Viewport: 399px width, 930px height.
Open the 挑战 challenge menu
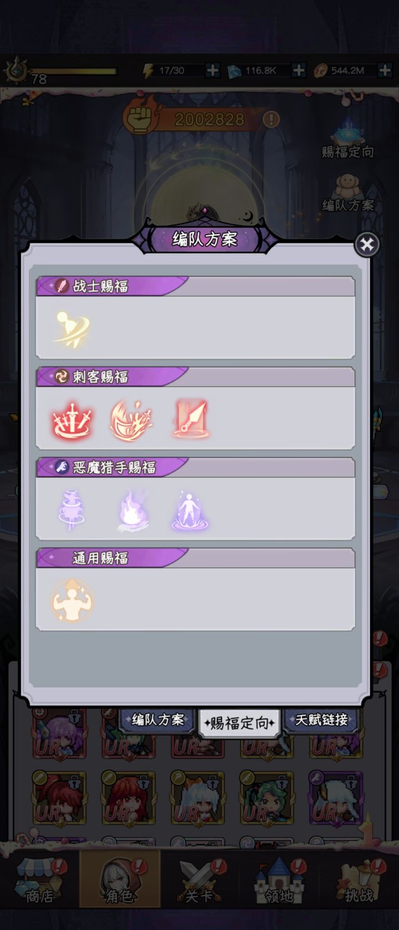[359, 881]
